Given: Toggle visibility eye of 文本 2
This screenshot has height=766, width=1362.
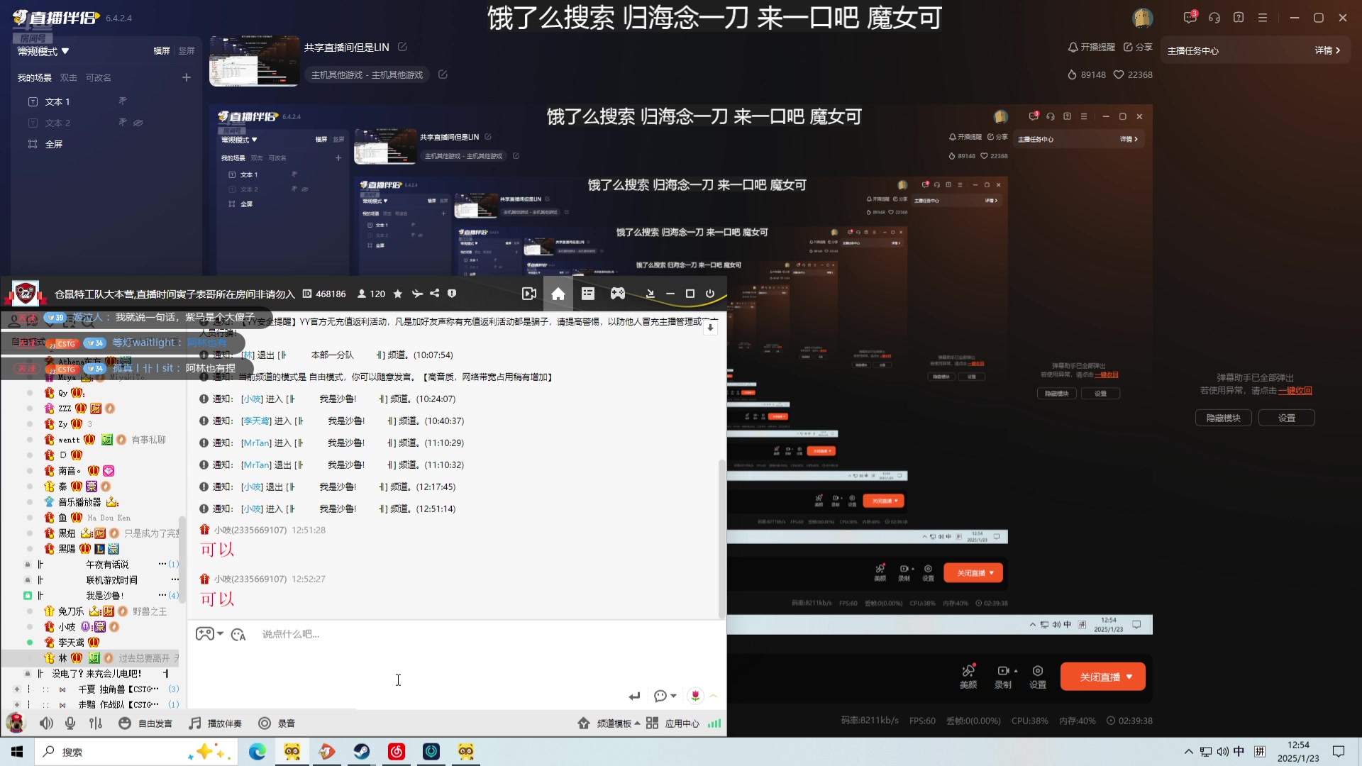Looking at the screenshot, I should (138, 123).
